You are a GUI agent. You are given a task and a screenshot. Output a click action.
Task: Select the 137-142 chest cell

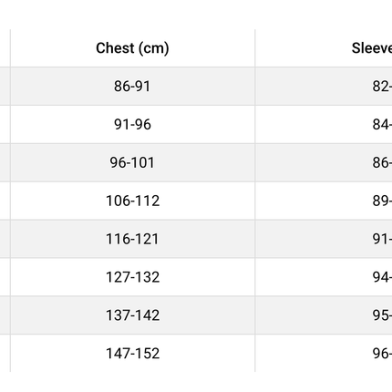[132, 315]
